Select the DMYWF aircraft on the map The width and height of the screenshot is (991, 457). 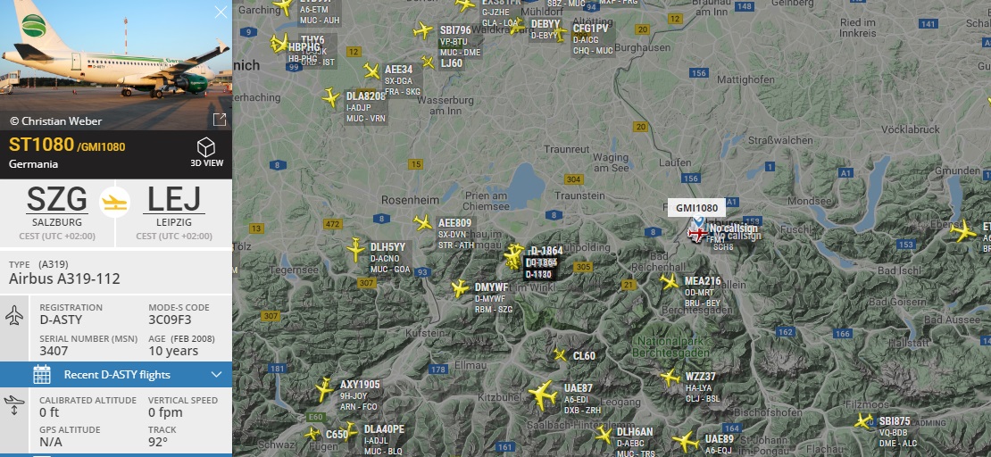coord(460,289)
